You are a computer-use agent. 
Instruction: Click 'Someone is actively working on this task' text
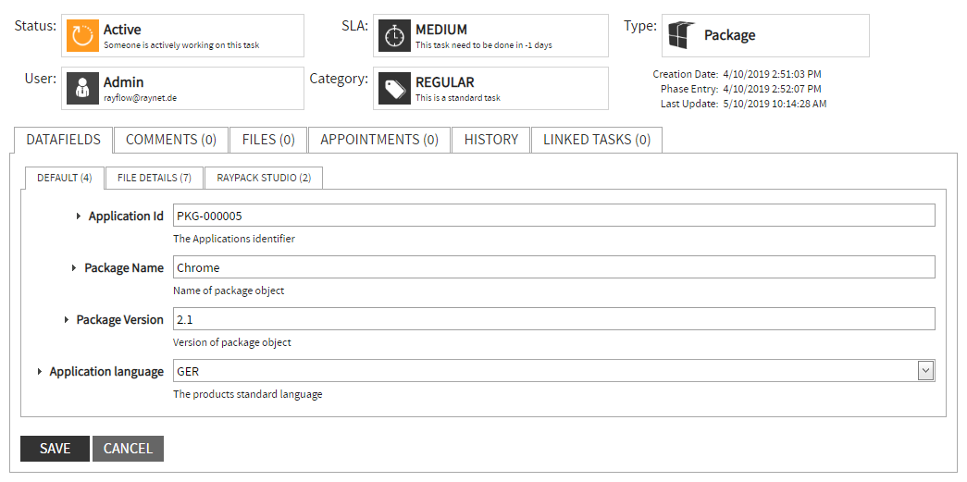pyautogui.click(x=181, y=45)
